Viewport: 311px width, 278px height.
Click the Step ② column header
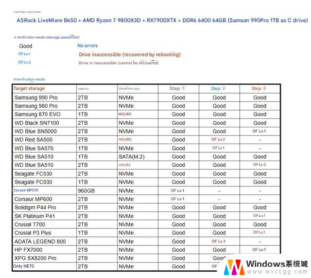point(218,88)
